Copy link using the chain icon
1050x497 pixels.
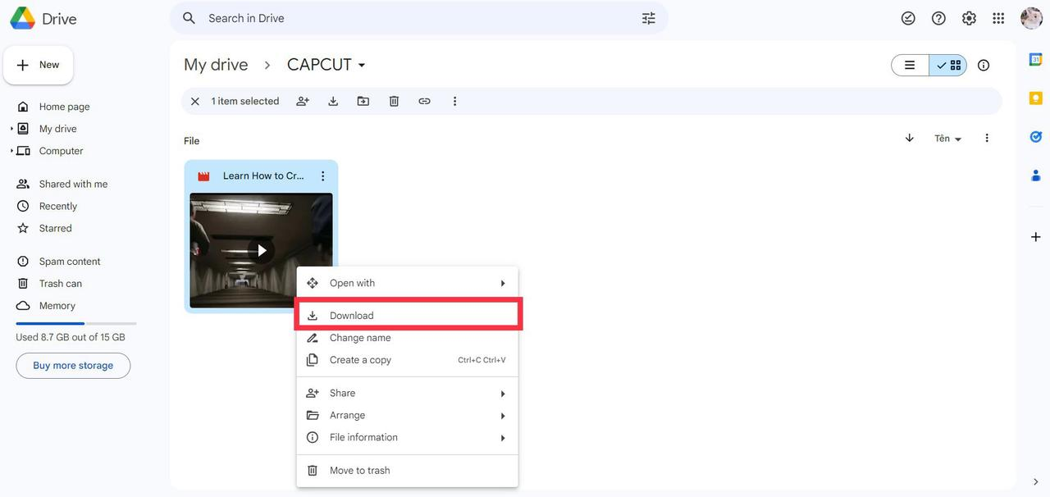(x=424, y=101)
